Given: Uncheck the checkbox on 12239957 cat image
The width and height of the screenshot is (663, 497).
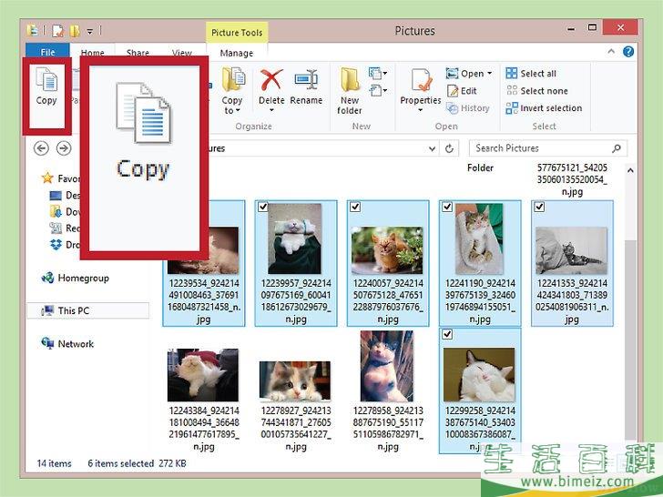Looking at the screenshot, I should click(263, 208).
